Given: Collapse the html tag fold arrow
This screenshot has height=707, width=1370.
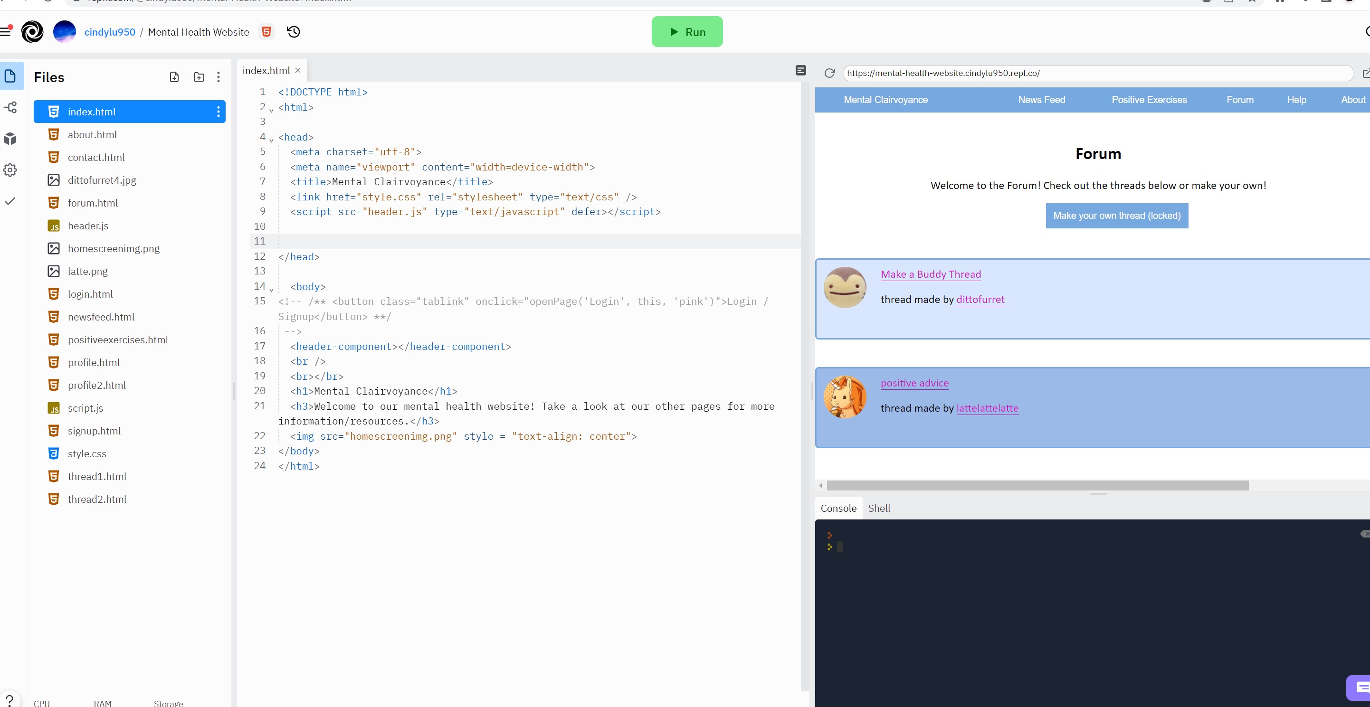Looking at the screenshot, I should [x=271, y=110].
